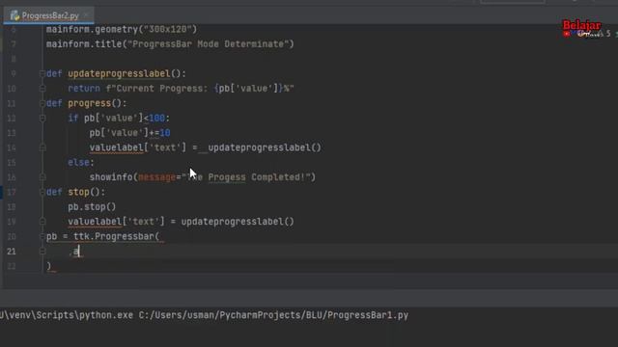
Task: Collapse the def stop() function block
Action: tap(42, 192)
